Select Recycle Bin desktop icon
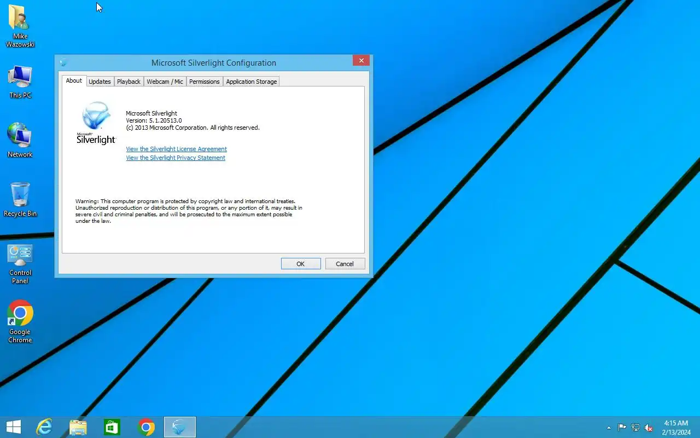 click(x=20, y=199)
